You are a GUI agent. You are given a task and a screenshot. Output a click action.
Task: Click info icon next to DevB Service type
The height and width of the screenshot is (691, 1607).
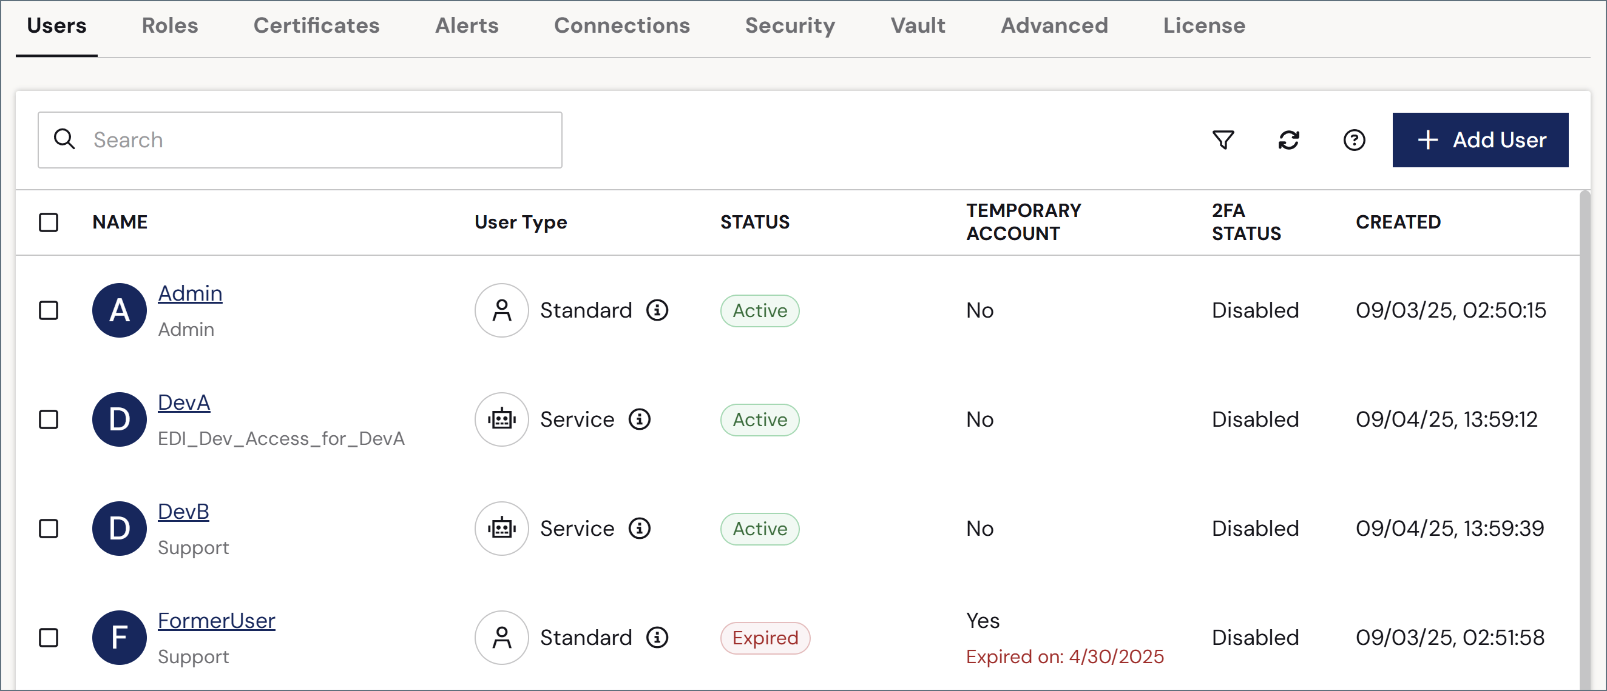point(640,528)
